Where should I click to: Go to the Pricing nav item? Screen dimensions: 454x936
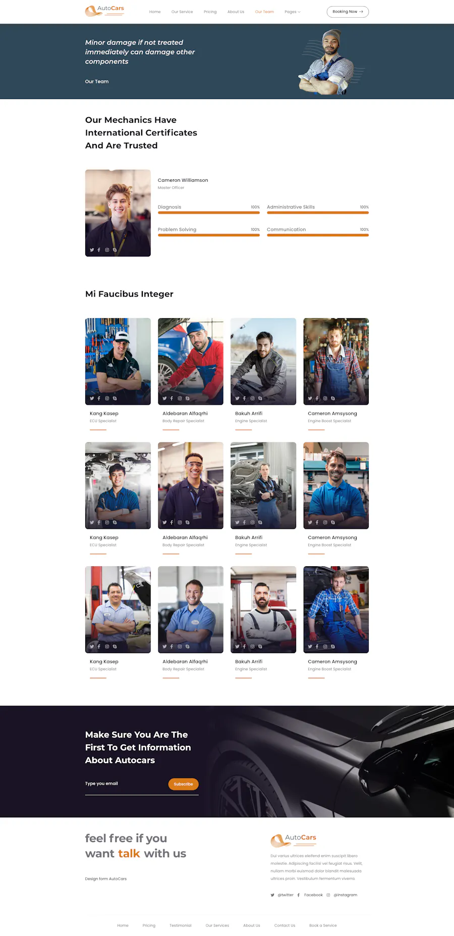coord(210,12)
